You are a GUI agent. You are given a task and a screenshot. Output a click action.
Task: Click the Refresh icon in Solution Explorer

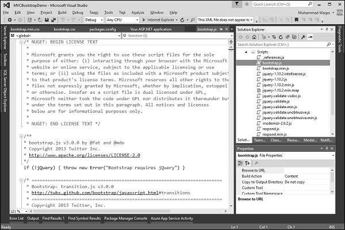281,37
